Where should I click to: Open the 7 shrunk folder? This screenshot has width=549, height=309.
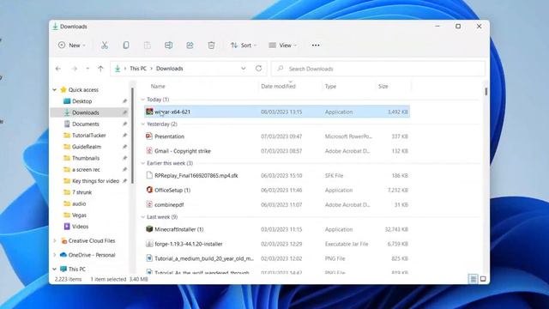[81, 192]
